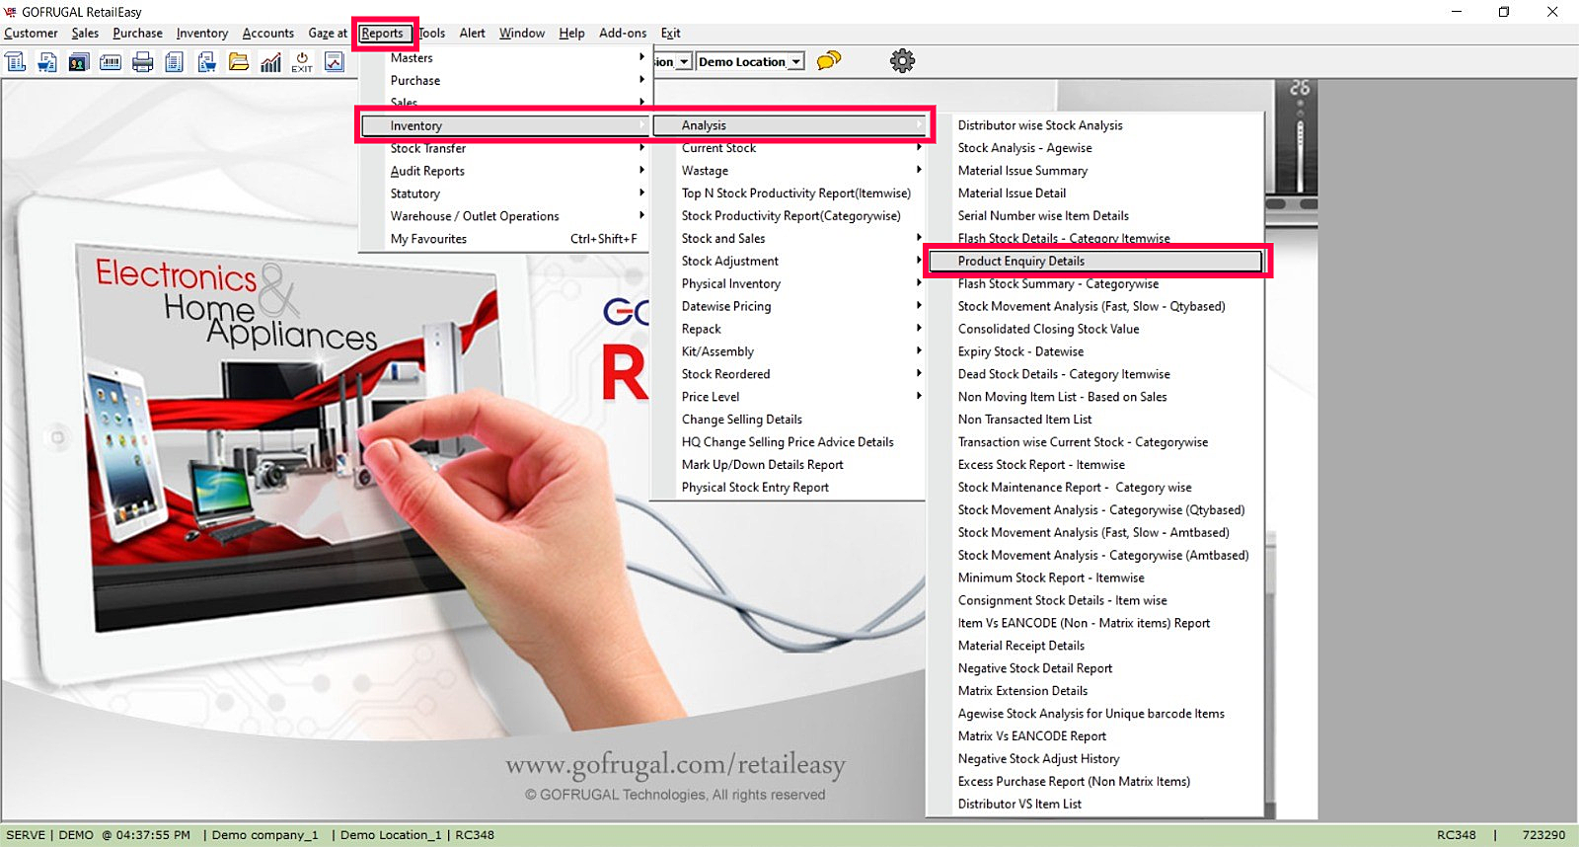Screen dimensions: 1579x847
Task: Choose Distributor wise Stock Analysis
Action: 1096,125
